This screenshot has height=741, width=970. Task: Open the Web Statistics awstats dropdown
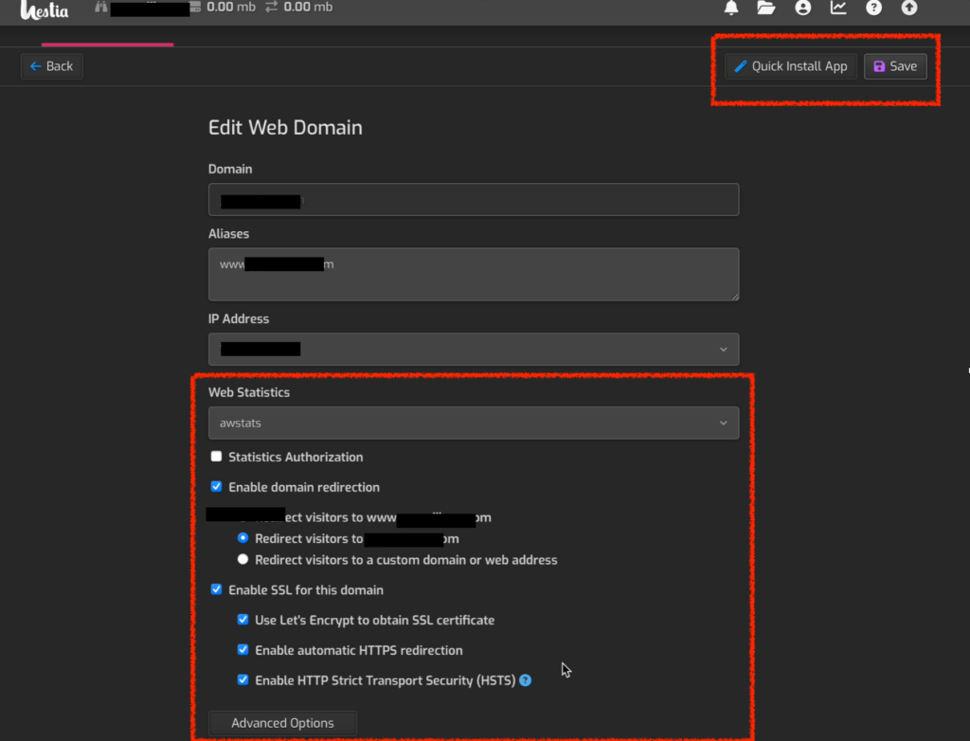click(473, 423)
